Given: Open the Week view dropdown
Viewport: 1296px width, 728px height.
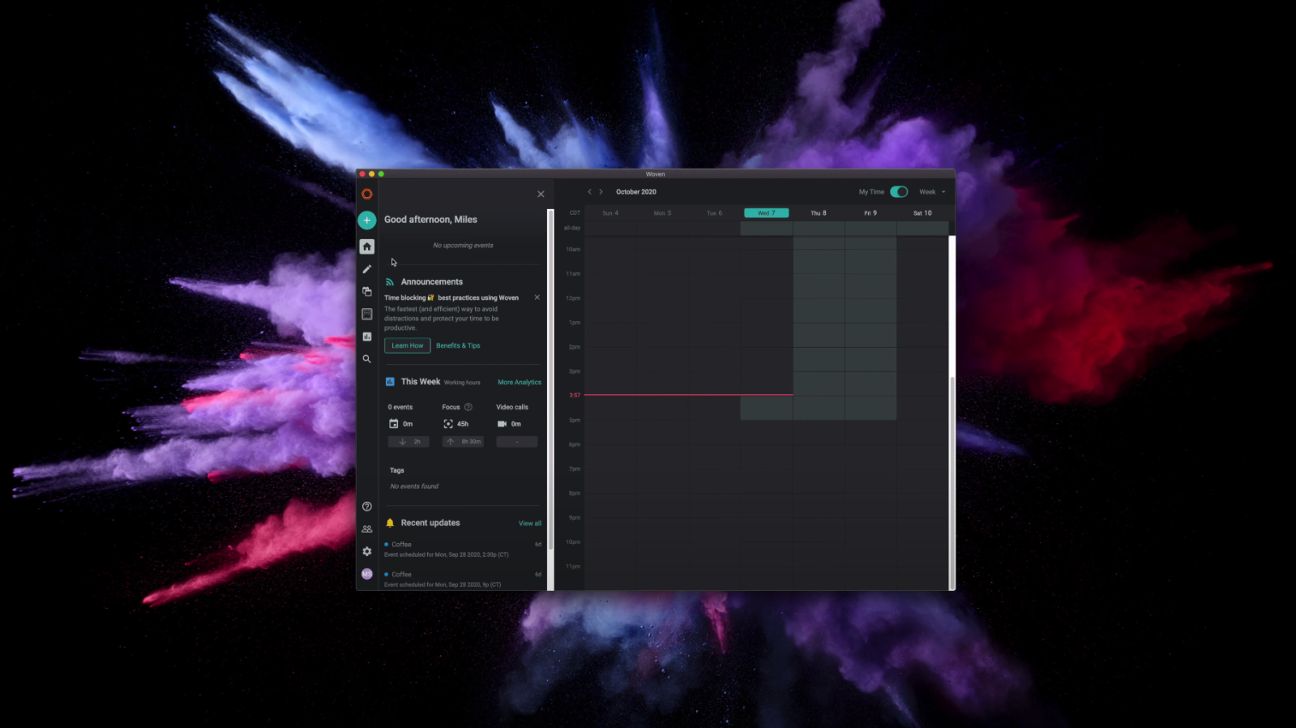Looking at the screenshot, I should click(x=932, y=192).
